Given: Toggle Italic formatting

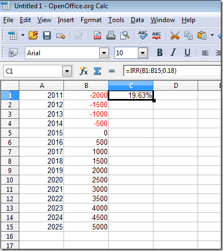Looking at the screenshot, I should (173, 53).
